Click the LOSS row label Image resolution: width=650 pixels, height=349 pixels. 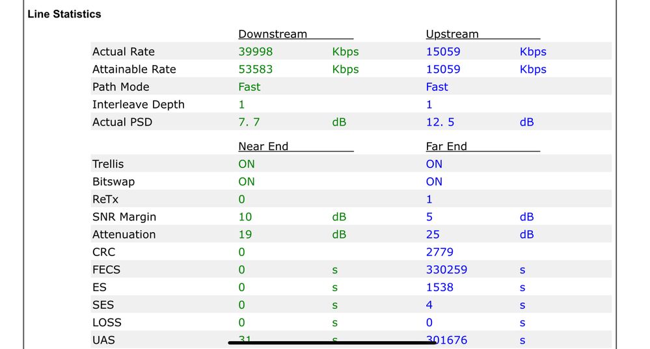point(107,322)
